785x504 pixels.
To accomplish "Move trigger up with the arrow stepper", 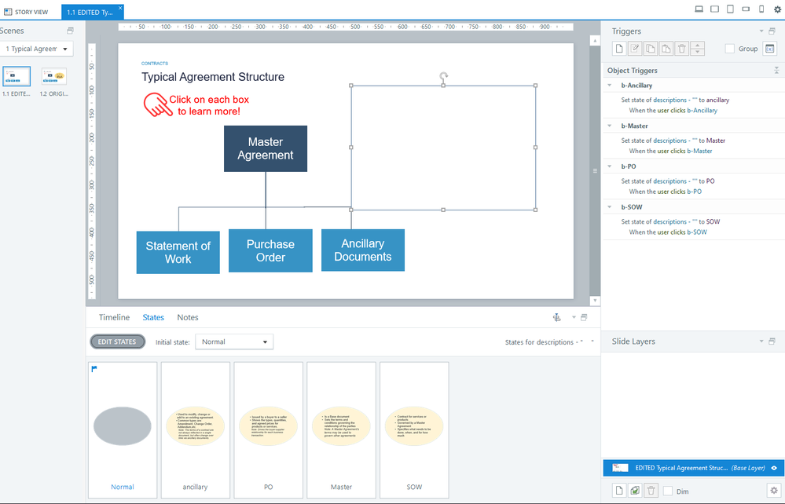I will tap(697, 45).
